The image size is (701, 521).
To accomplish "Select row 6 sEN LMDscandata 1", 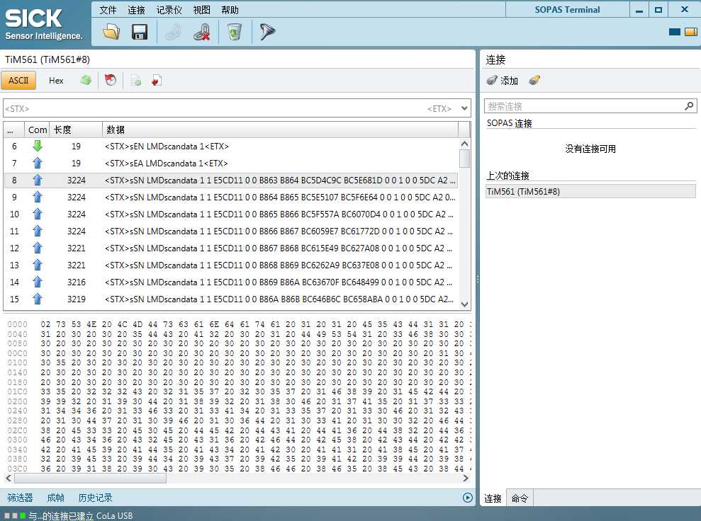I will pyautogui.click(x=231, y=146).
